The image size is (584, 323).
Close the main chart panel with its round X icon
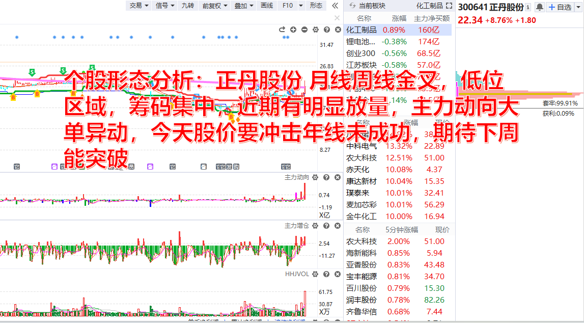(x=338, y=30)
